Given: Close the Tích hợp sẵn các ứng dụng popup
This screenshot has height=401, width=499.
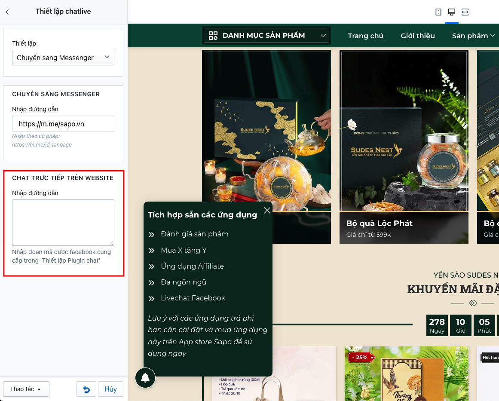Looking at the screenshot, I should (x=267, y=210).
